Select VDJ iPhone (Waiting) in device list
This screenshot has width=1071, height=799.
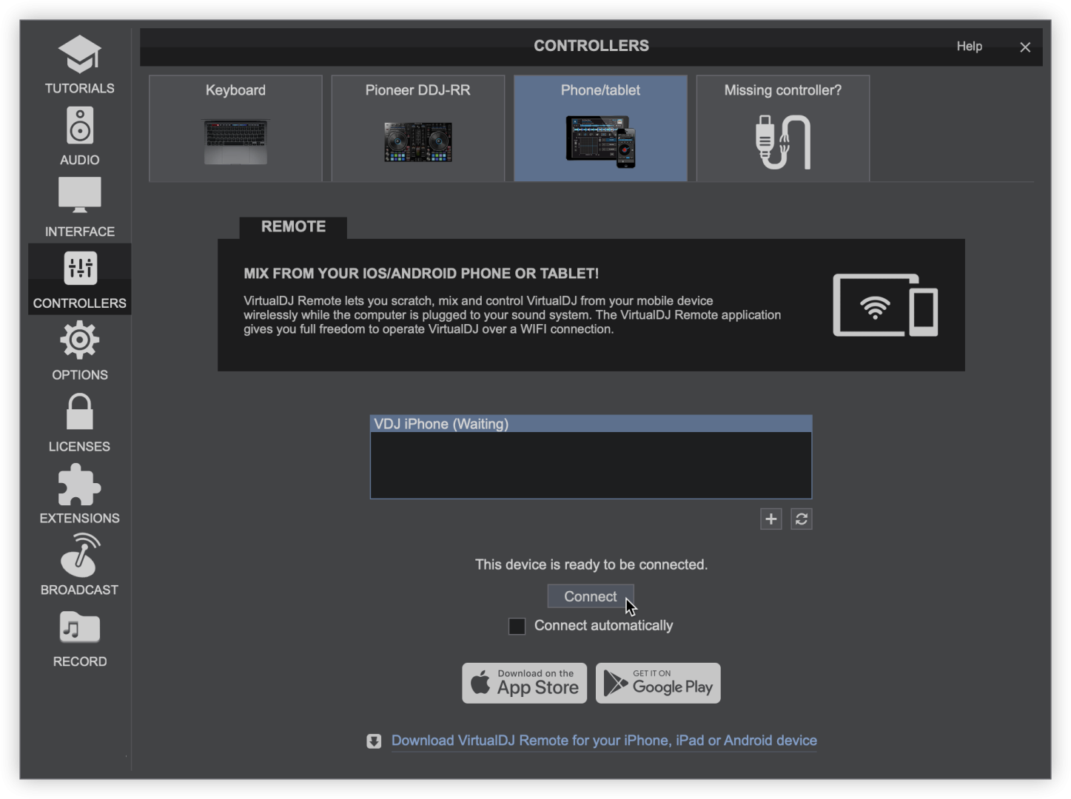click(x=590, y=424)
